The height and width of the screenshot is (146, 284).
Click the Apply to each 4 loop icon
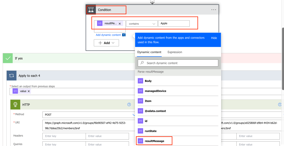tap(12, 76)
